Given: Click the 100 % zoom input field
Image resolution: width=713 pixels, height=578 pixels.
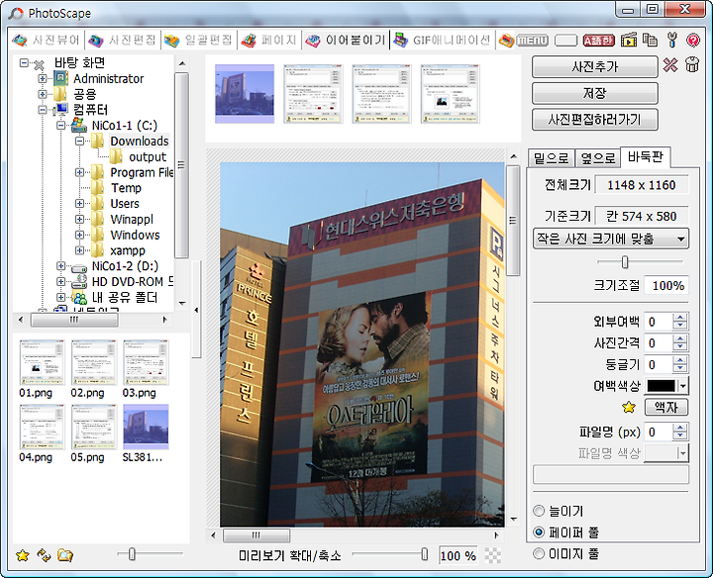Looking at the screenshot, I should [458, 556].
